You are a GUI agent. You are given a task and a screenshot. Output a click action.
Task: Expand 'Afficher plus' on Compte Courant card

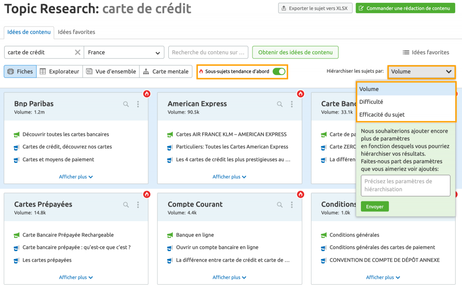point(229,277)
